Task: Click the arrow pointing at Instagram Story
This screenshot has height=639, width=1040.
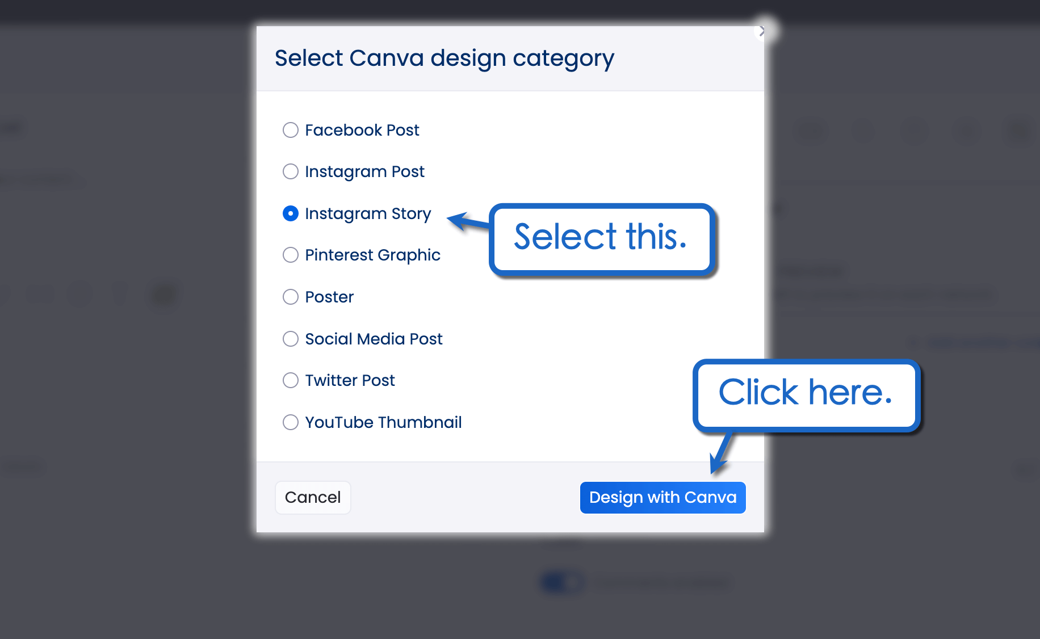Action: point(466,221)
